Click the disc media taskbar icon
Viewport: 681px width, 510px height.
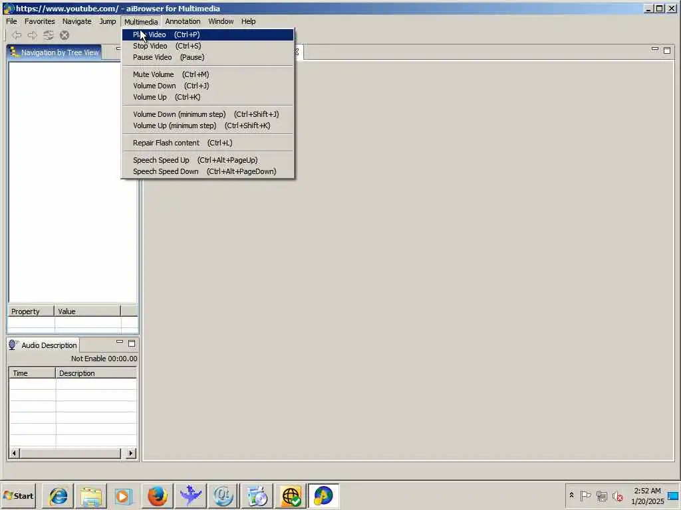257,495
